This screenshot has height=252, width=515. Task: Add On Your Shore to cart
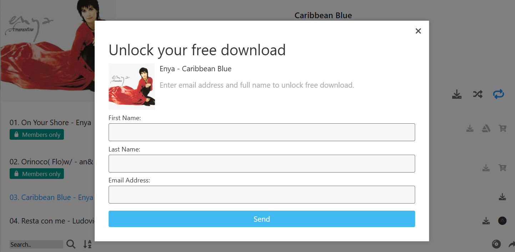(503, 128)
